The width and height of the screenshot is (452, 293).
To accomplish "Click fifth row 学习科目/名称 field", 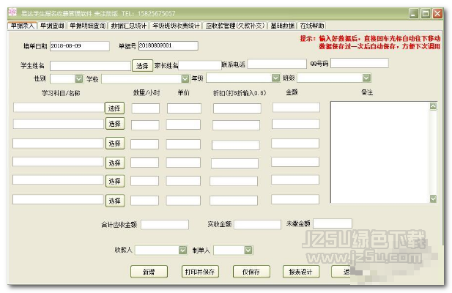I will [x=58, y=179].
